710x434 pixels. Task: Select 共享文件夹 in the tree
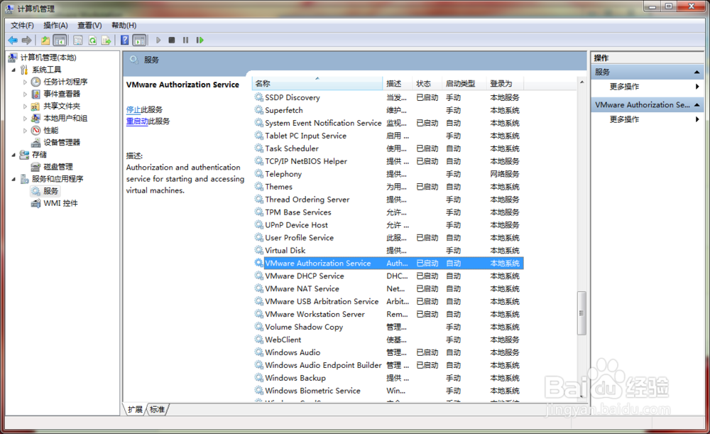(62, 106)
